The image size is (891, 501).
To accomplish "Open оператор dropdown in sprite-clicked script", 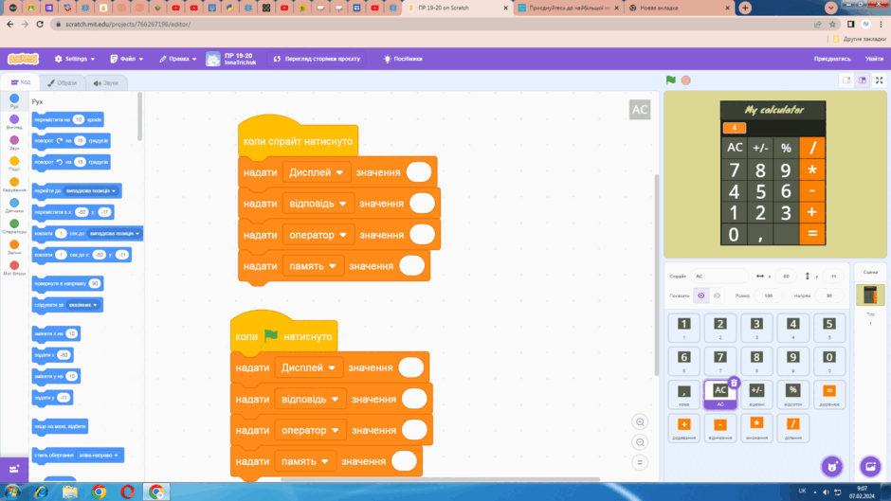I will (x=318, y=235).
